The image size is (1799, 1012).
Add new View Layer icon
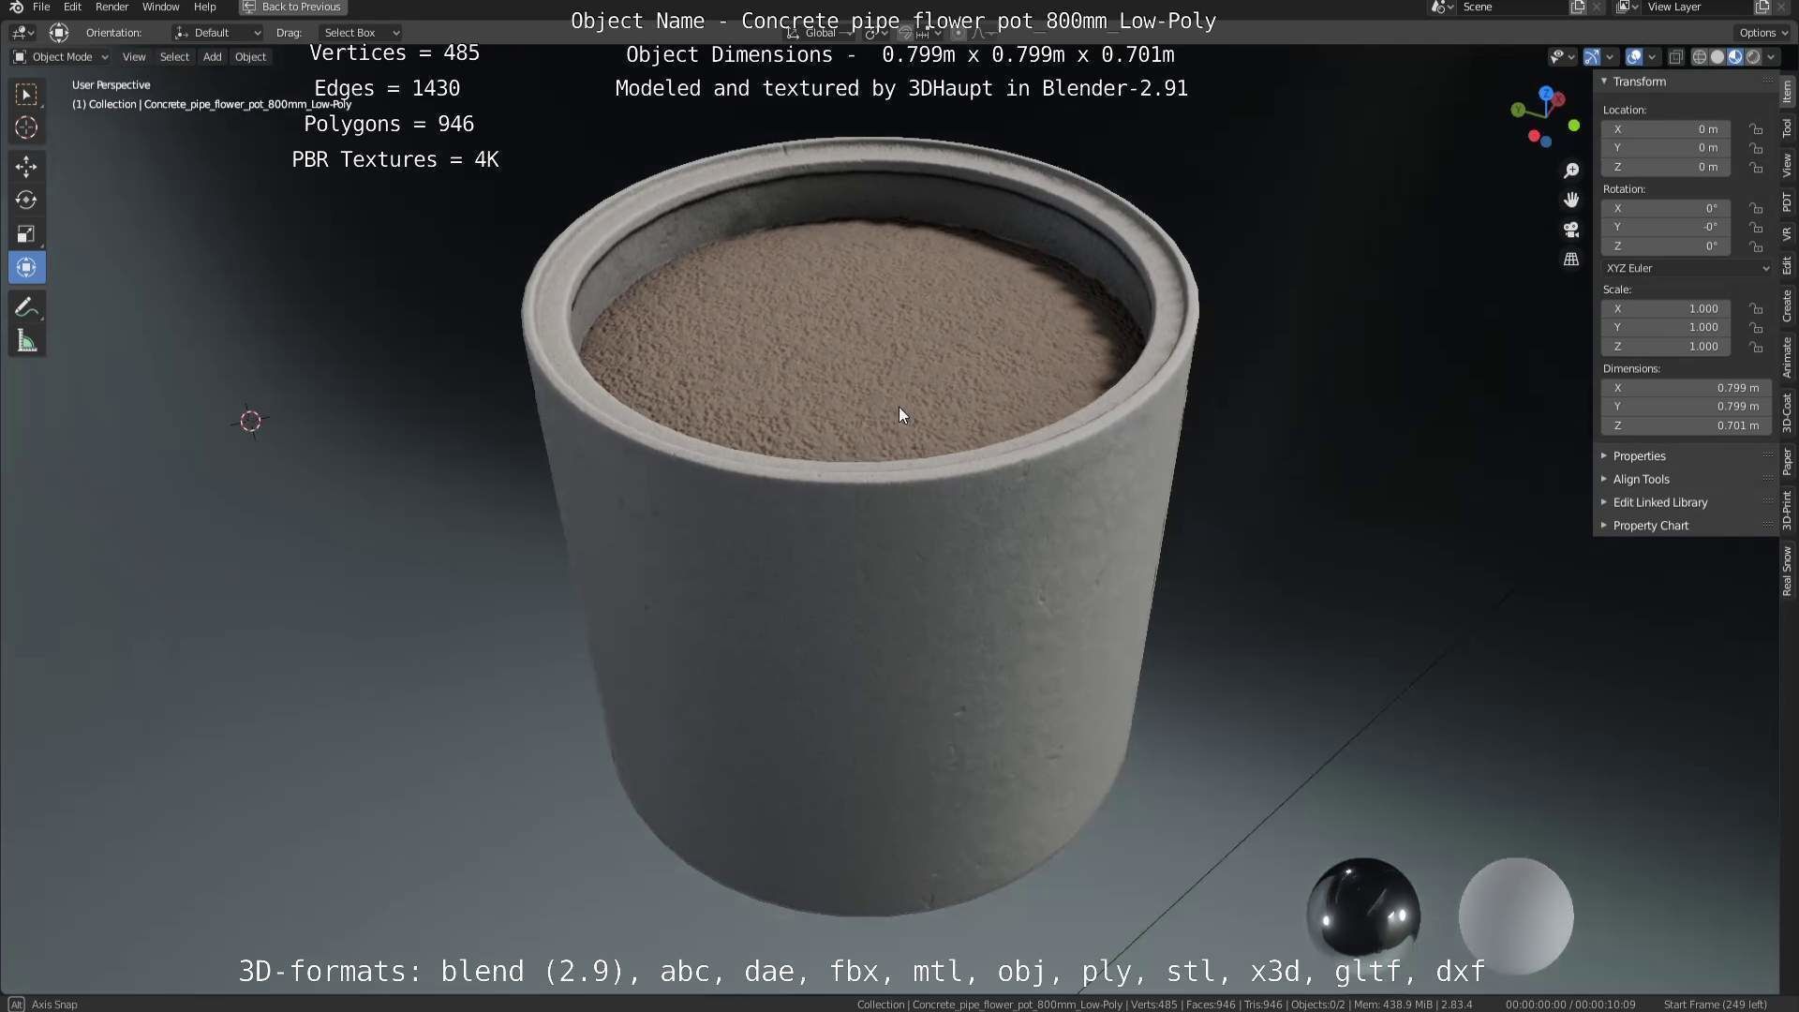(1762, 7)
